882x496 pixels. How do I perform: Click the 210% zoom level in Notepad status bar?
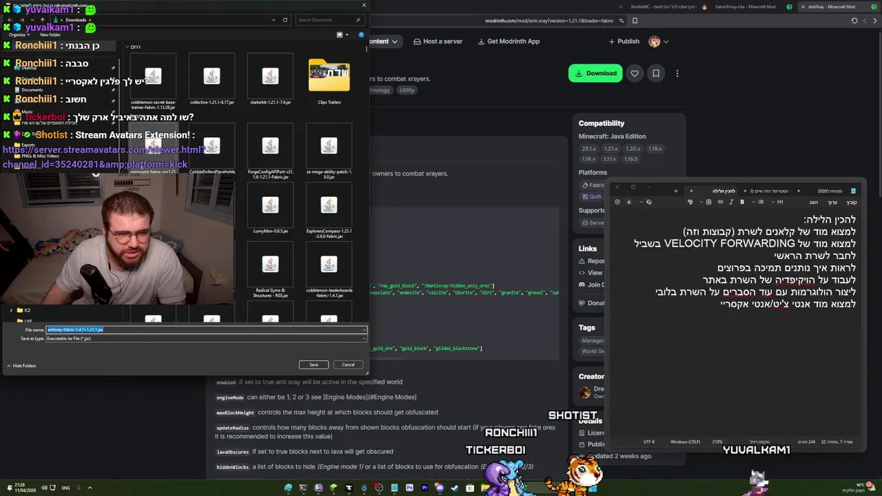(717, 442)
